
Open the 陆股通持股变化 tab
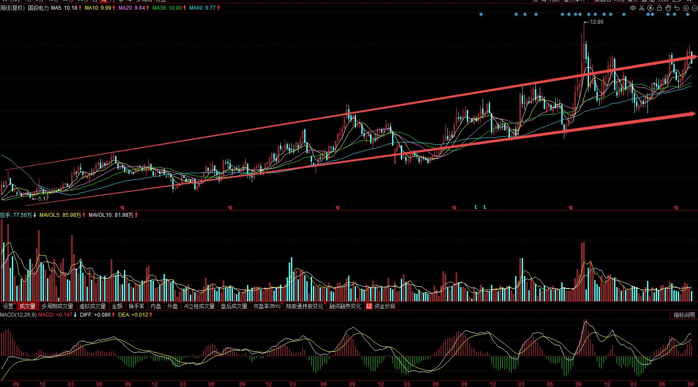pyautogui.click(x=305, y=306)
